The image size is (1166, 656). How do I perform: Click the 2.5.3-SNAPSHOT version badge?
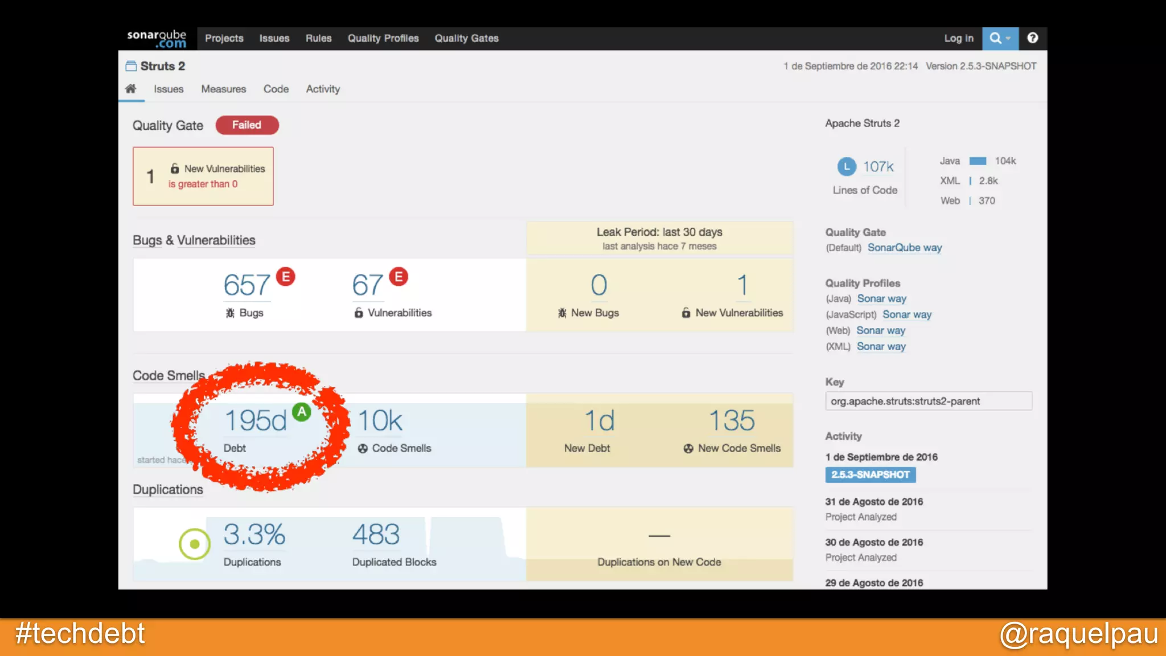[870, 474]
